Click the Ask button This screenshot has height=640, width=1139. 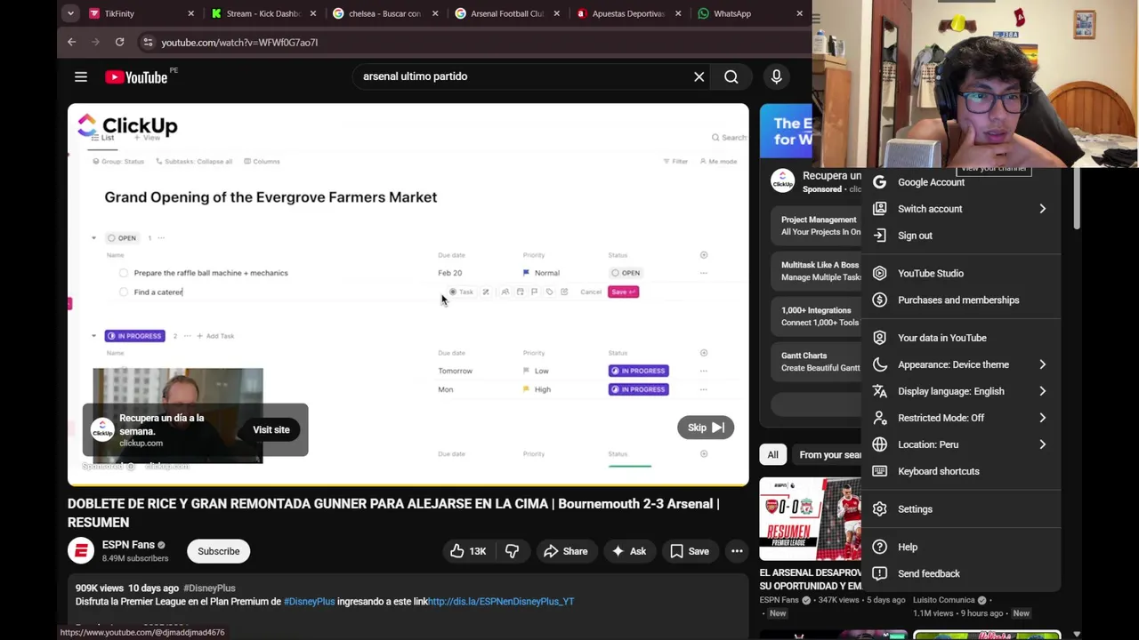(628, 551)
